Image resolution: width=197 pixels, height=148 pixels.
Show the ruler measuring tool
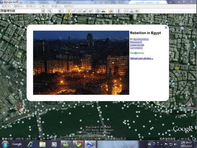119,11
